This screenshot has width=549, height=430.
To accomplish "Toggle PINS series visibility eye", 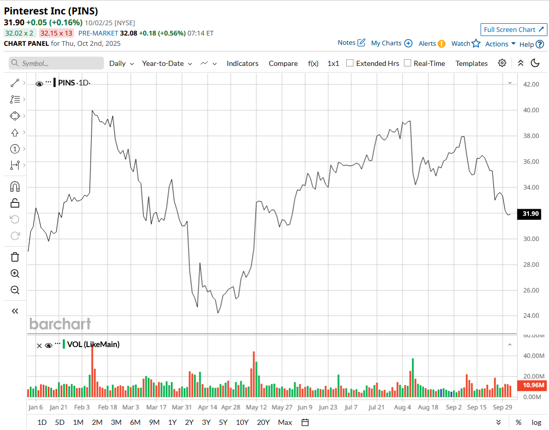I will click(39, 84).
